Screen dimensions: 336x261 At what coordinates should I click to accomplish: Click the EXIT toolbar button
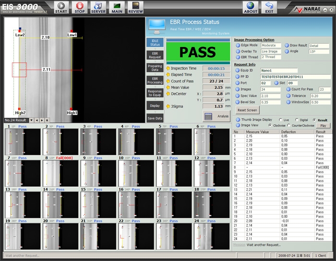coord(269,8)
